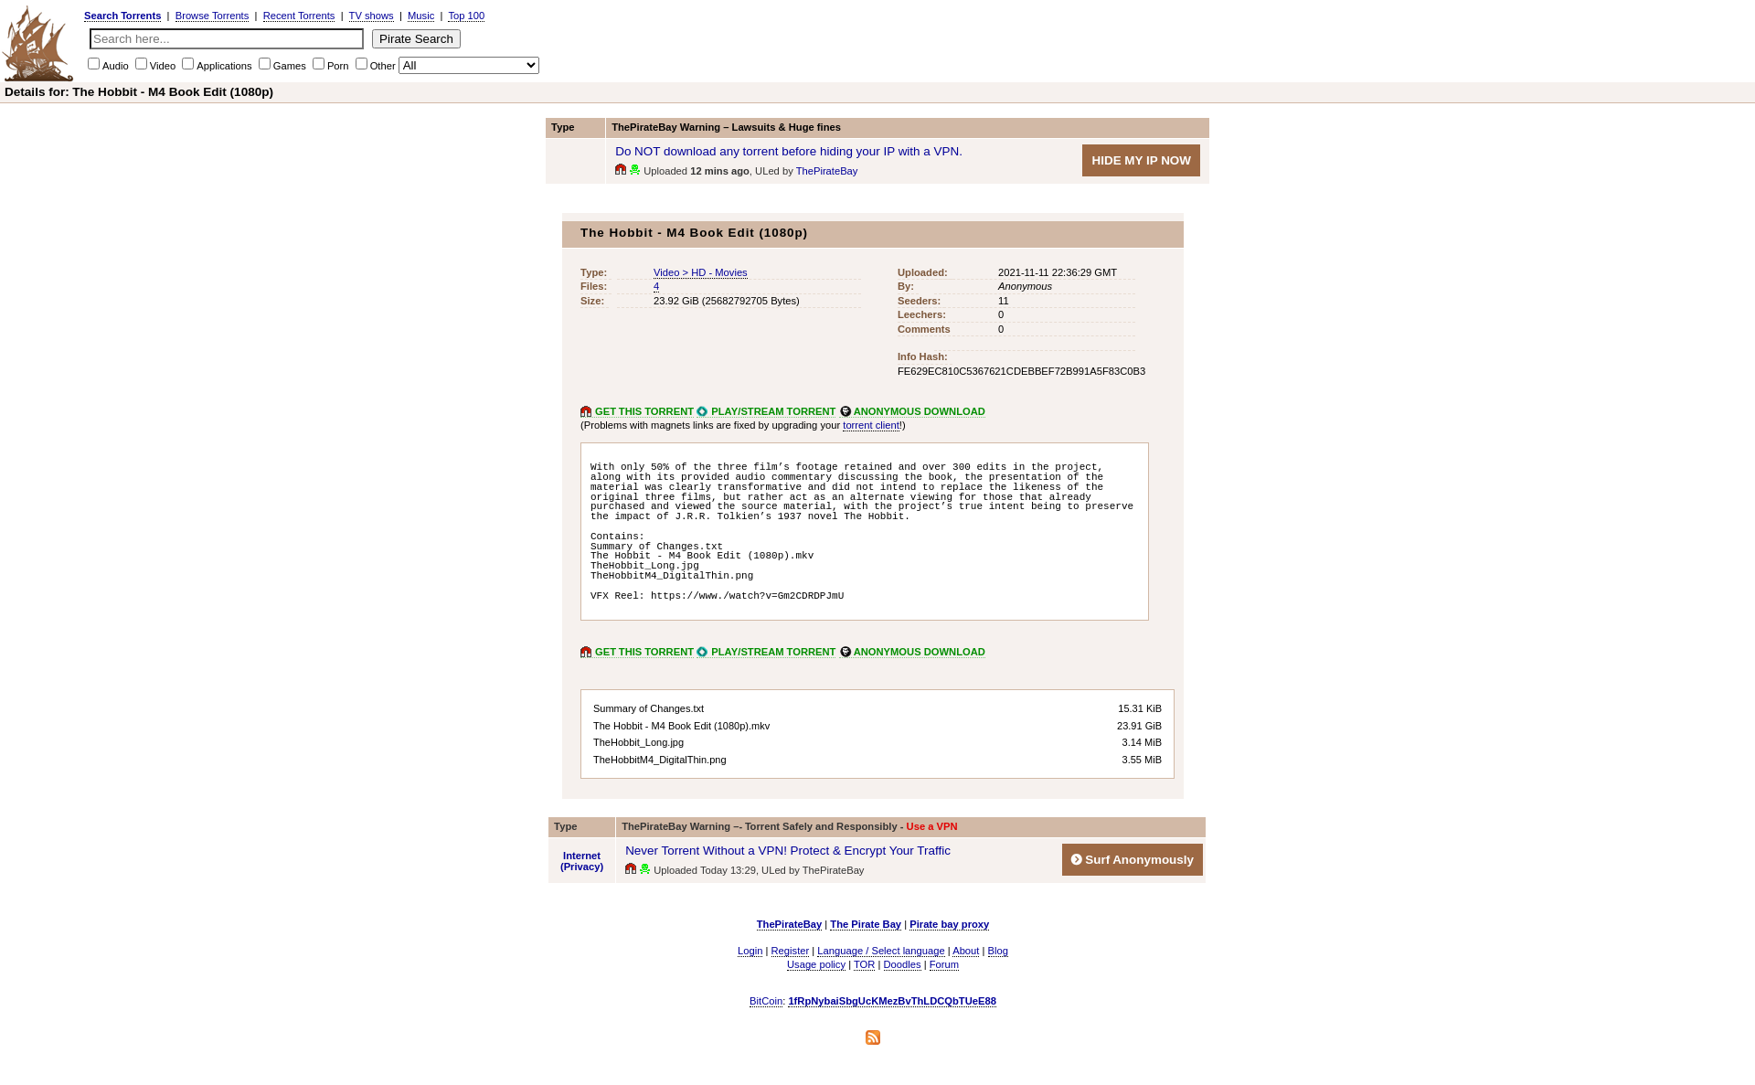Open Browse Torrents menu link
This screenshot has height=1085, width=1755.
(x=212, y=16)
